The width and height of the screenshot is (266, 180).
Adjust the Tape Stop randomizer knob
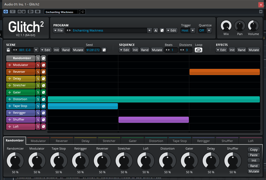59,161
